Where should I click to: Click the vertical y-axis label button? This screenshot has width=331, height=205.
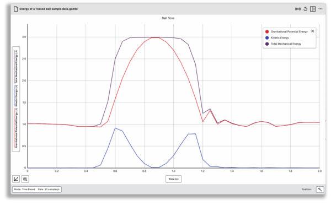pyautogui.click(x=16, y=99)
